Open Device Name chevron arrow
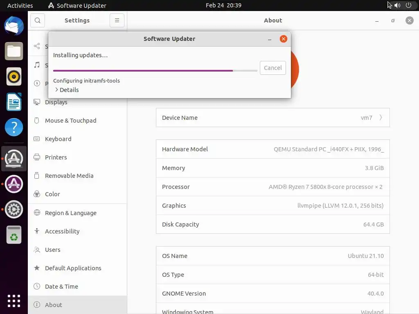Viewport: 419px width, 314px height. 381,117
